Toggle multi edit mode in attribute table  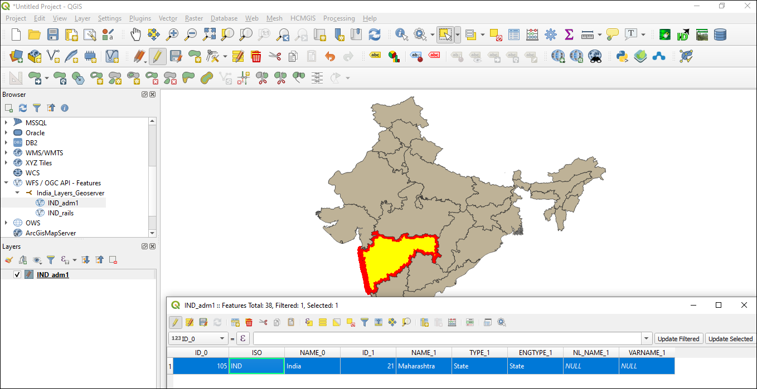(190, 322)
